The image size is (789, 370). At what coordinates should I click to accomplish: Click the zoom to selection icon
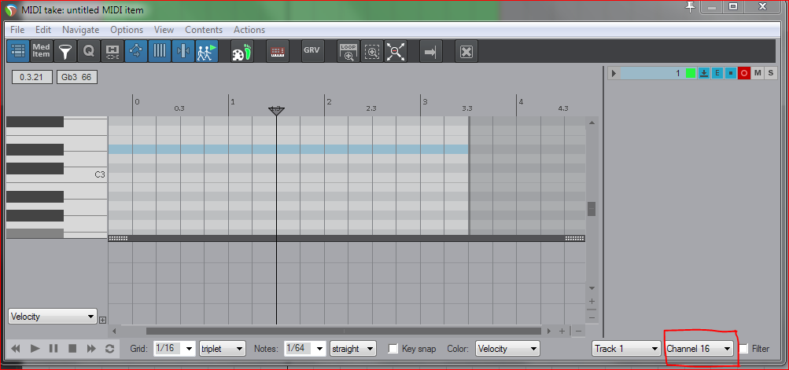pos(372,51)
